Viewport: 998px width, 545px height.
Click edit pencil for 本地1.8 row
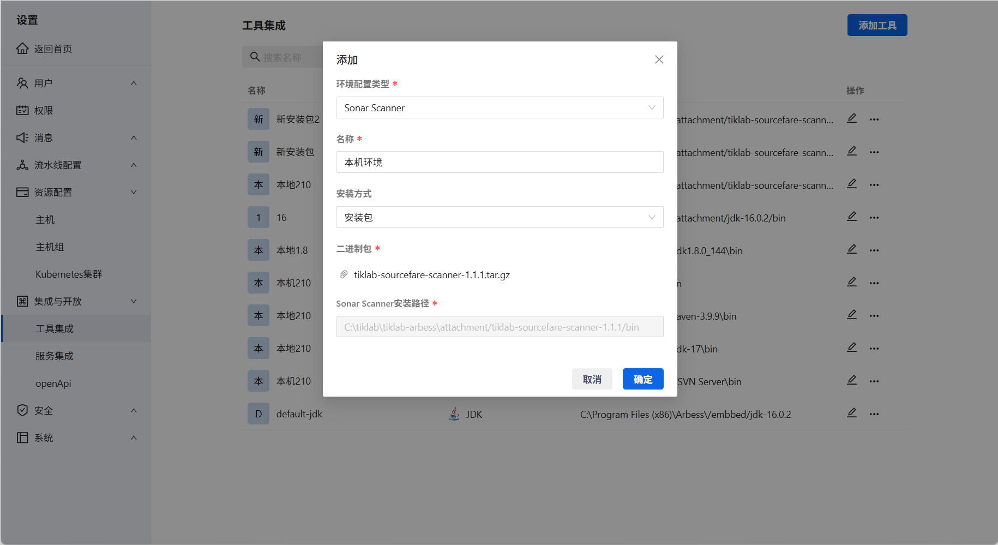click(852, 249)
